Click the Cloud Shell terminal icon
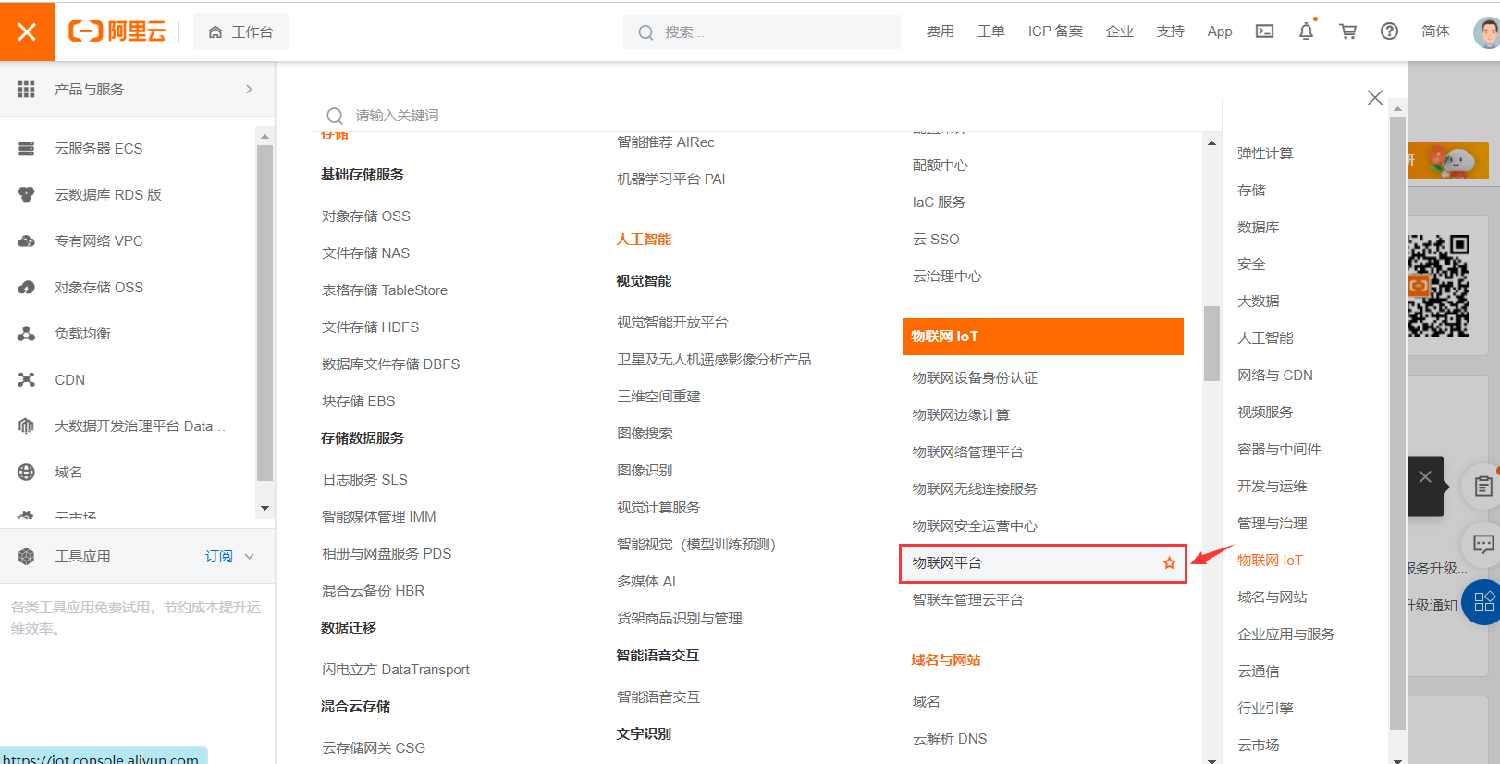The image size is (1500, 764). tap(1264, 31)
